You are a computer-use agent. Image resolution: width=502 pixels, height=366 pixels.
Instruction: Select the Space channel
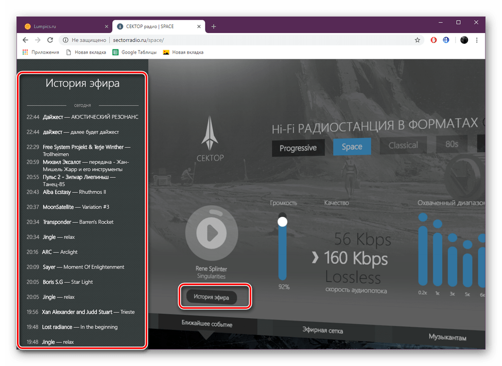pos(352,147)
